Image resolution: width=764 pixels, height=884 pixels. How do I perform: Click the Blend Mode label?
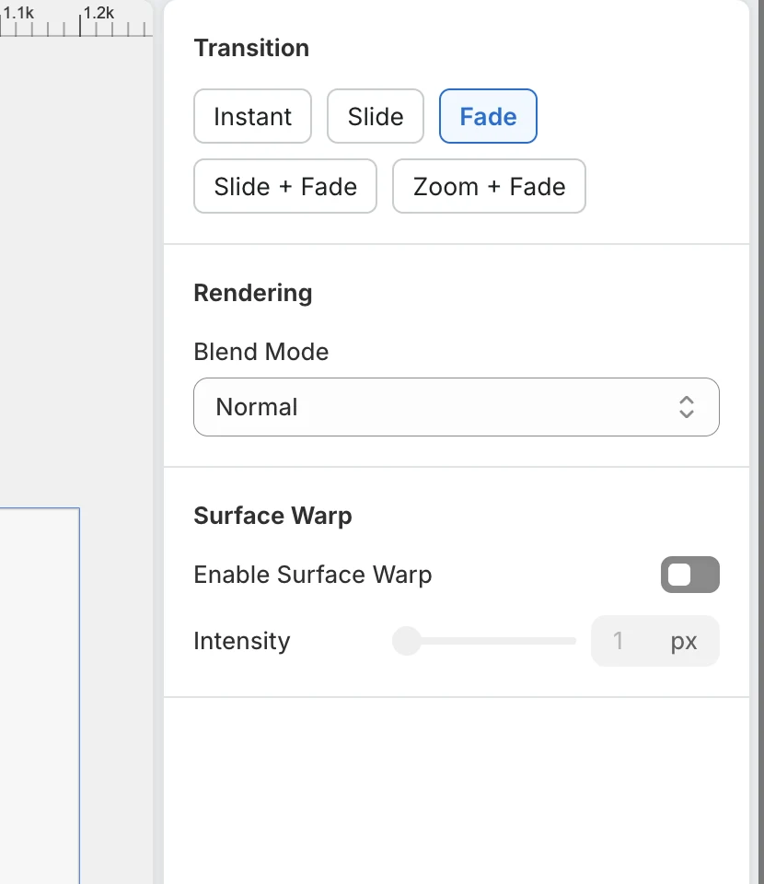pos(261,352)
